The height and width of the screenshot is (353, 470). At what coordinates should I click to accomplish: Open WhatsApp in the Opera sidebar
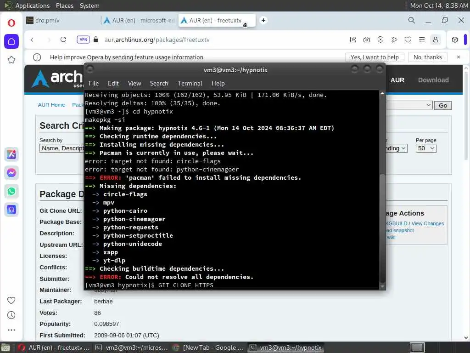(11, 191)
